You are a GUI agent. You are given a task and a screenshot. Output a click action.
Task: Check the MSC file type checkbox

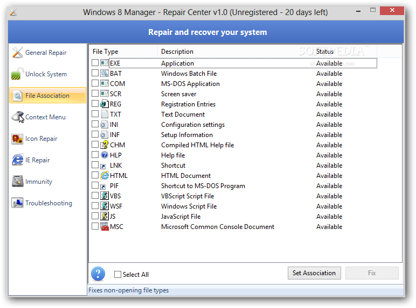95,226
